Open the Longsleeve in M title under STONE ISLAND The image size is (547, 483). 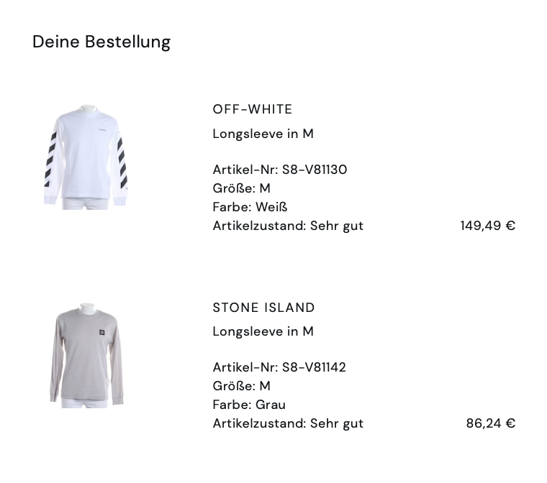[x=263, y=331]
